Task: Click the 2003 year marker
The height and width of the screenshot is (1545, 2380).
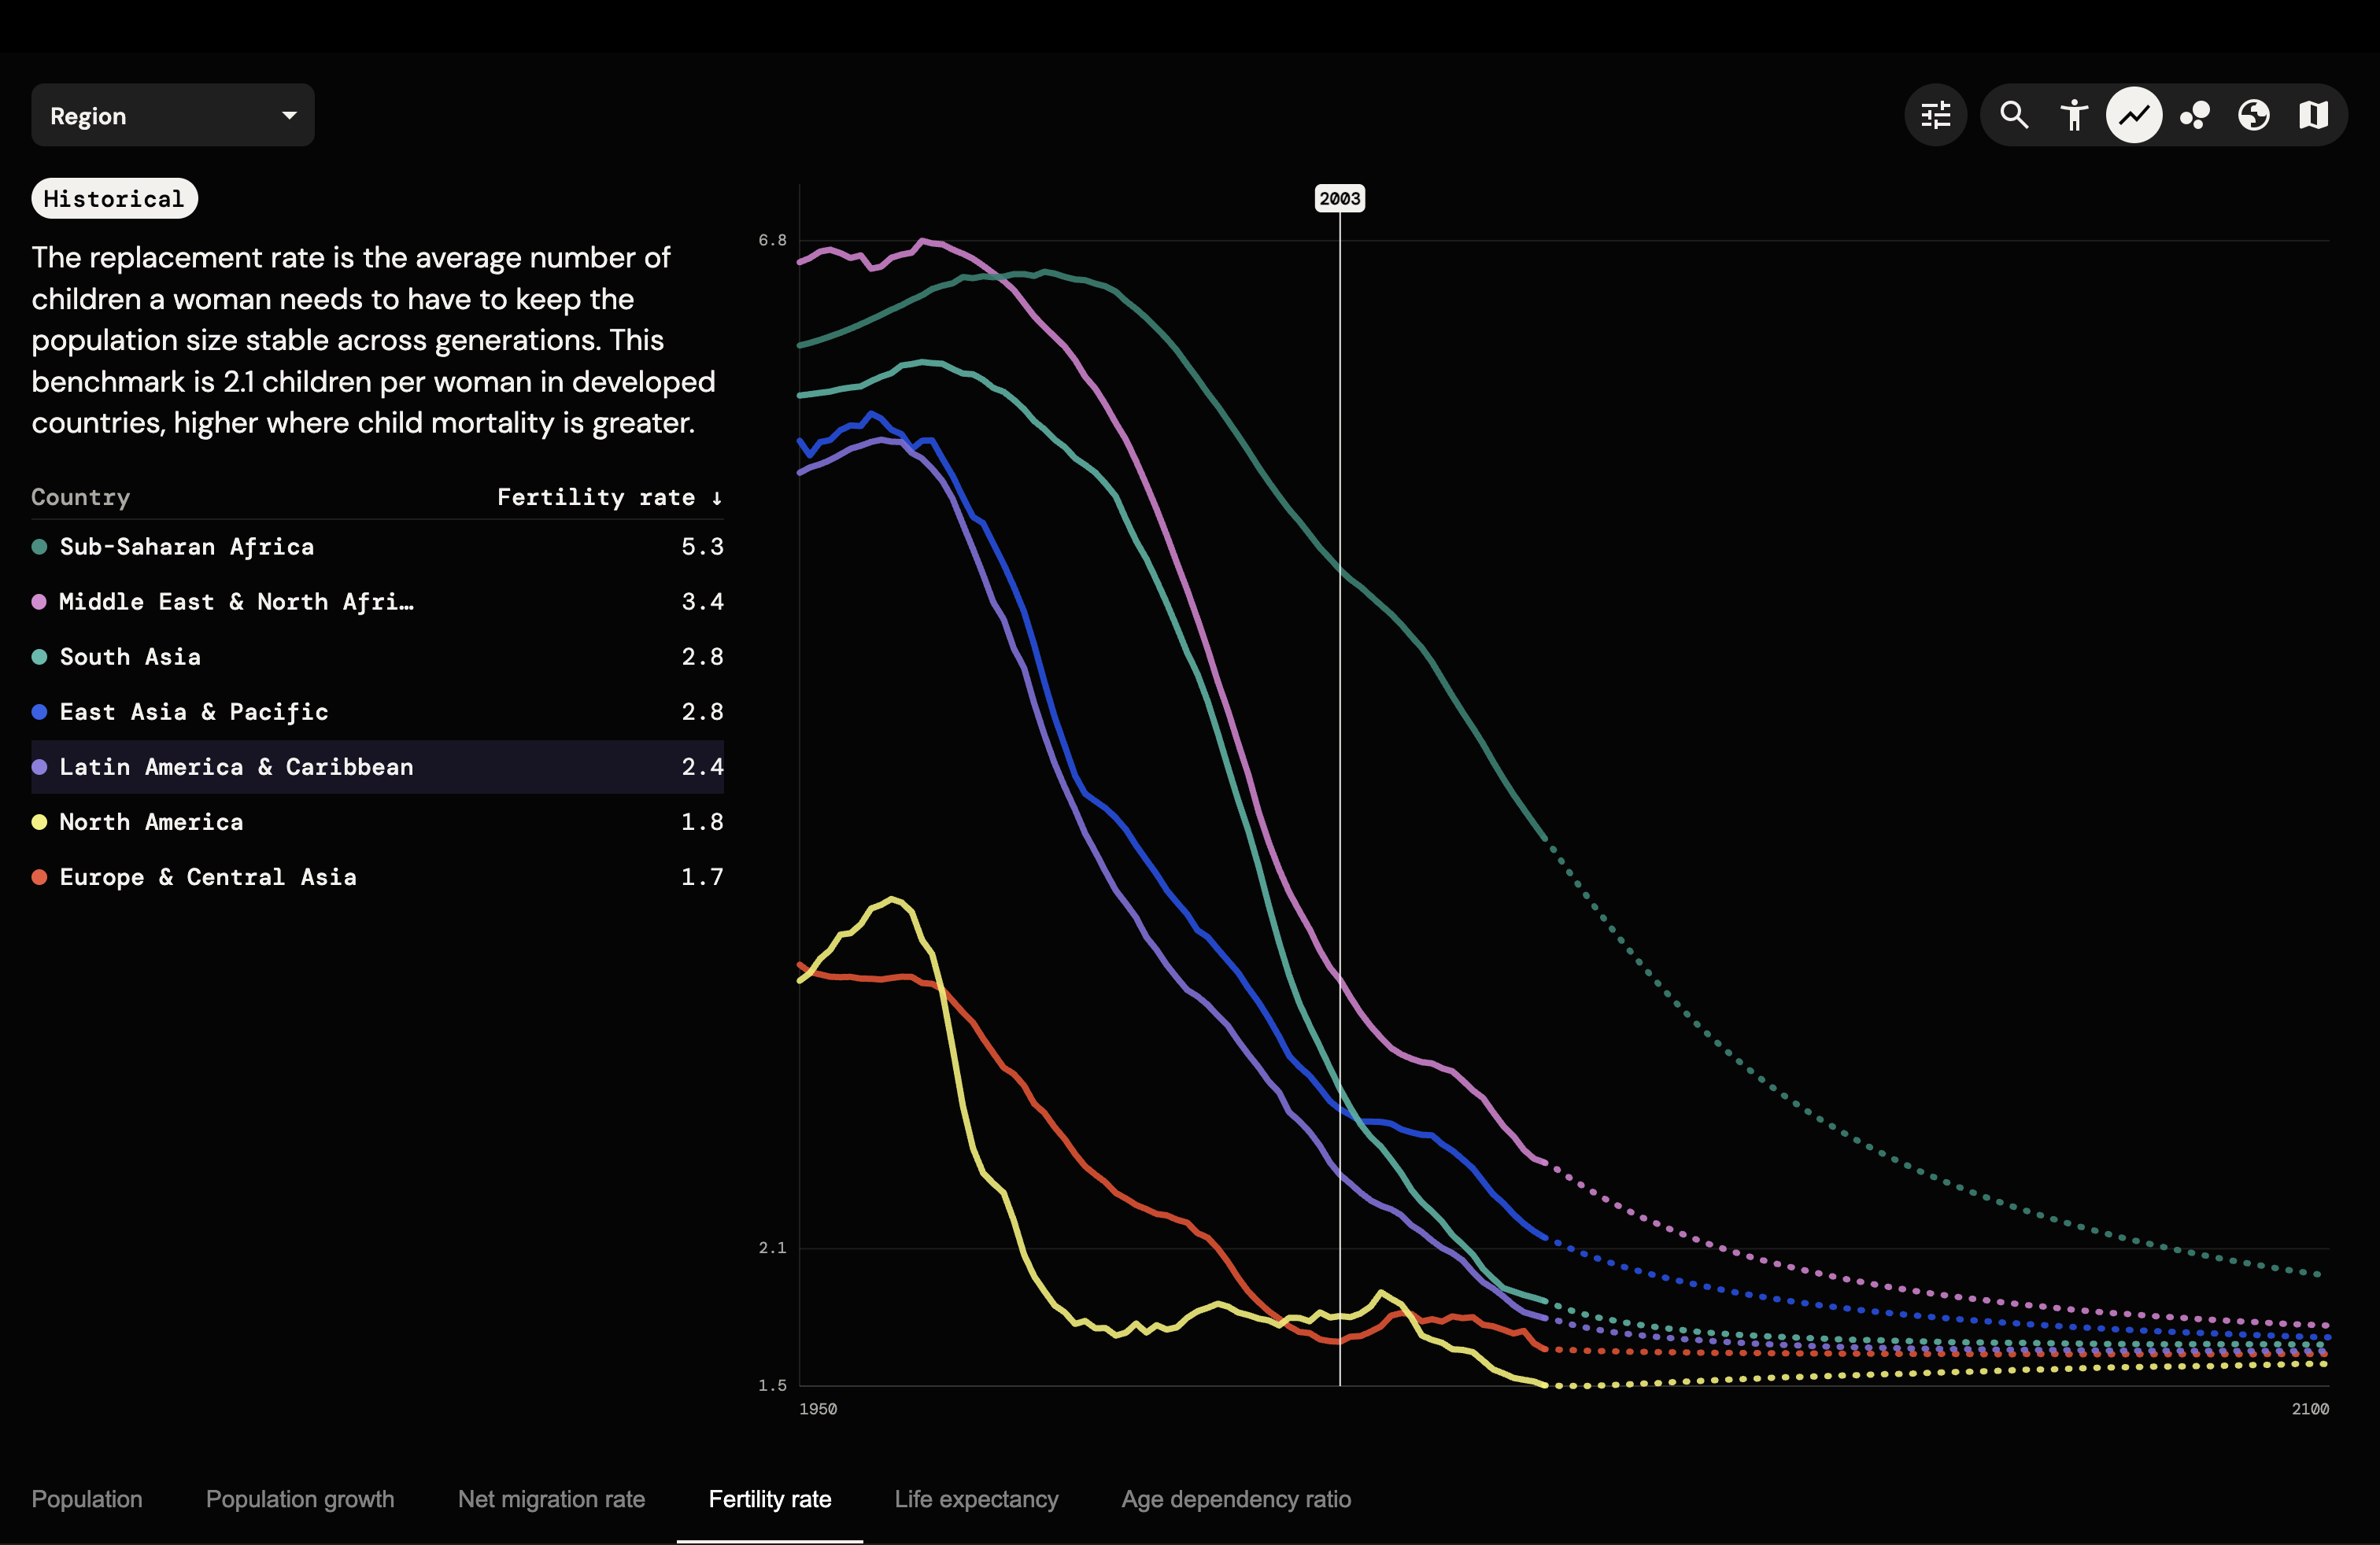Action: (1339, 198)
